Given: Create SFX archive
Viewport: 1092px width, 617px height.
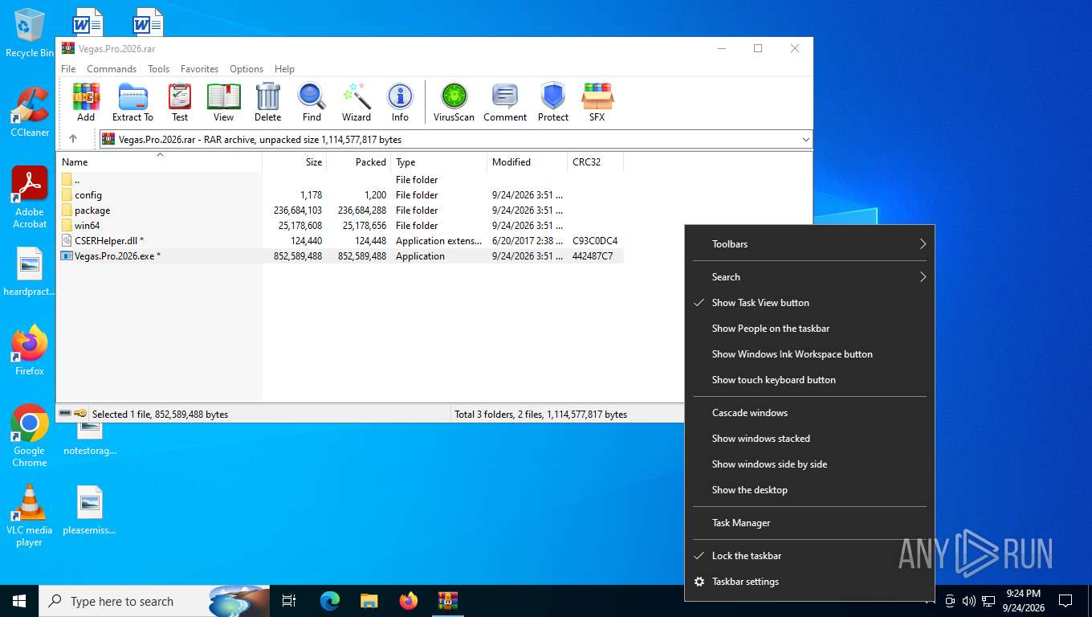Looking at the screenshot, I should (x=597, y=102).
